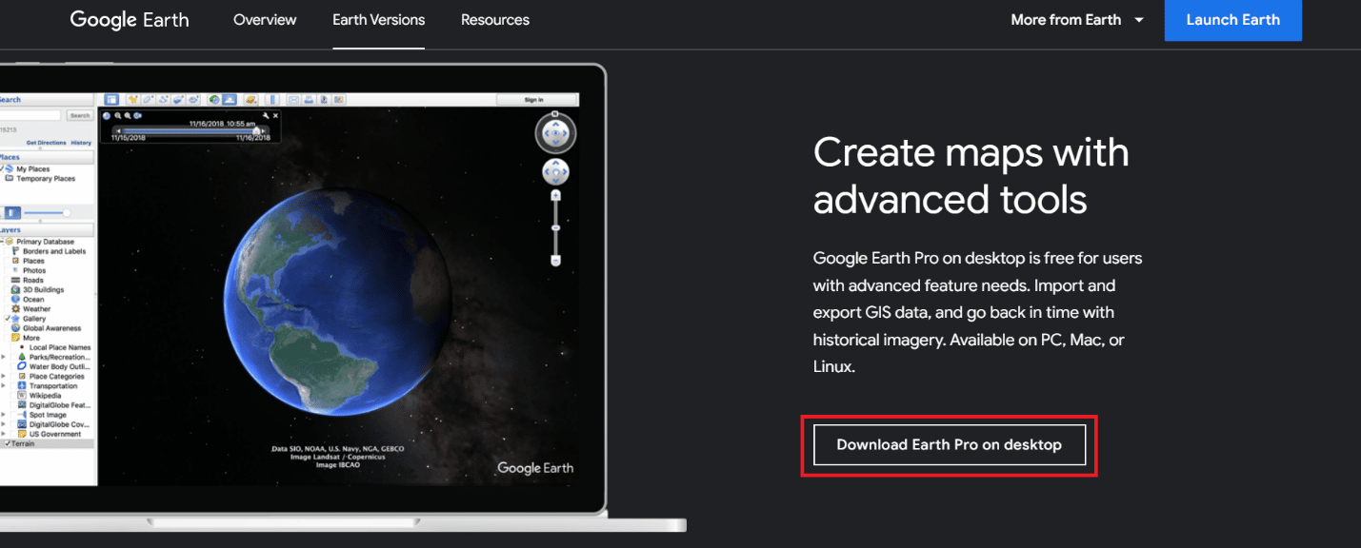Viewport: 1361px width, 548px height.
Task: Click the Launch Earth button
Action: (1233, 20)
